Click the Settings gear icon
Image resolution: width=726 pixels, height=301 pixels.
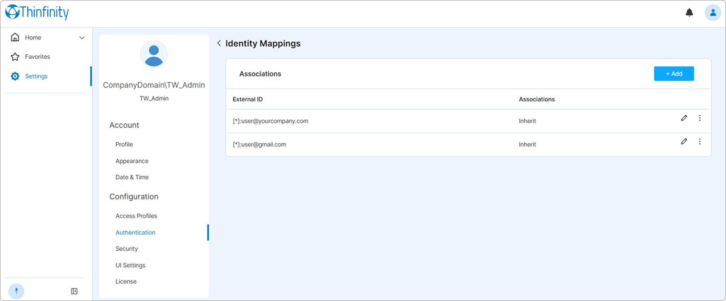[15, 76]
